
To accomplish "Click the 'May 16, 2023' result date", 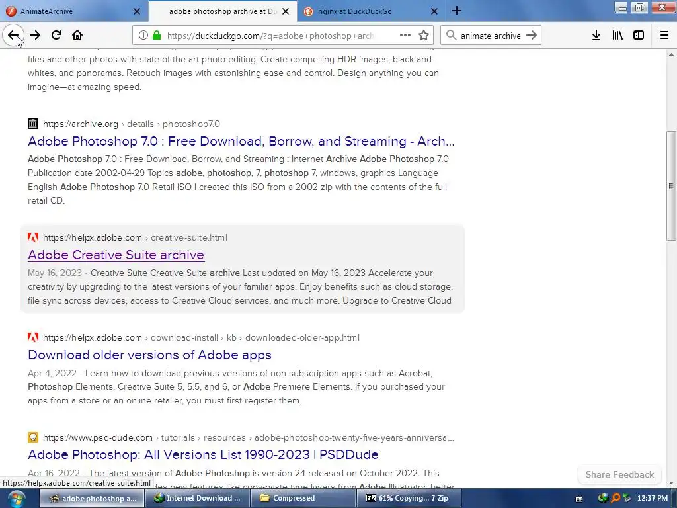I will point(54,273).
